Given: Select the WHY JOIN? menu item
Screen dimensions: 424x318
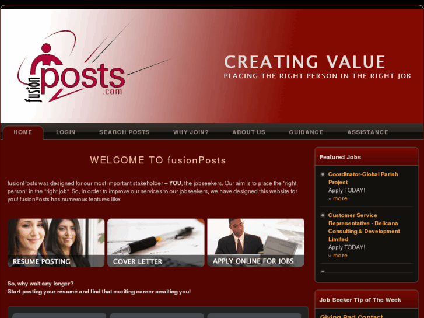Looking at the screenshot, I should click(191, 132).
